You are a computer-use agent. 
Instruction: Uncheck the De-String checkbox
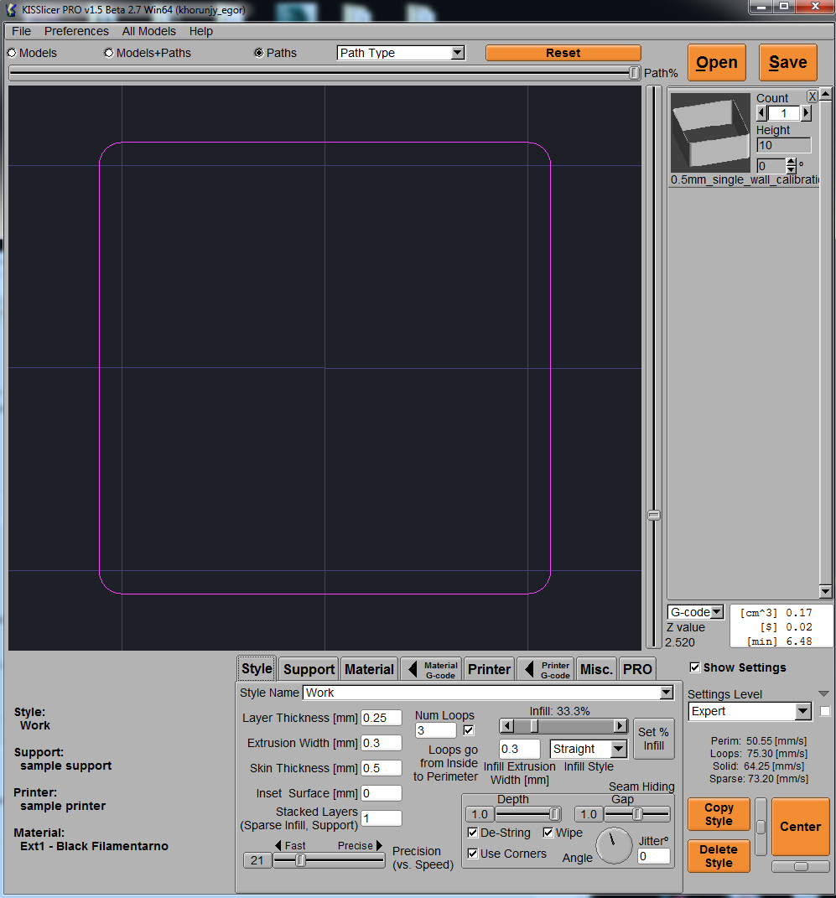474,833
